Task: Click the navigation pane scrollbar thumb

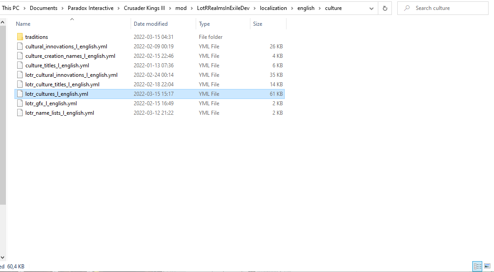Action: coord(3,115)
